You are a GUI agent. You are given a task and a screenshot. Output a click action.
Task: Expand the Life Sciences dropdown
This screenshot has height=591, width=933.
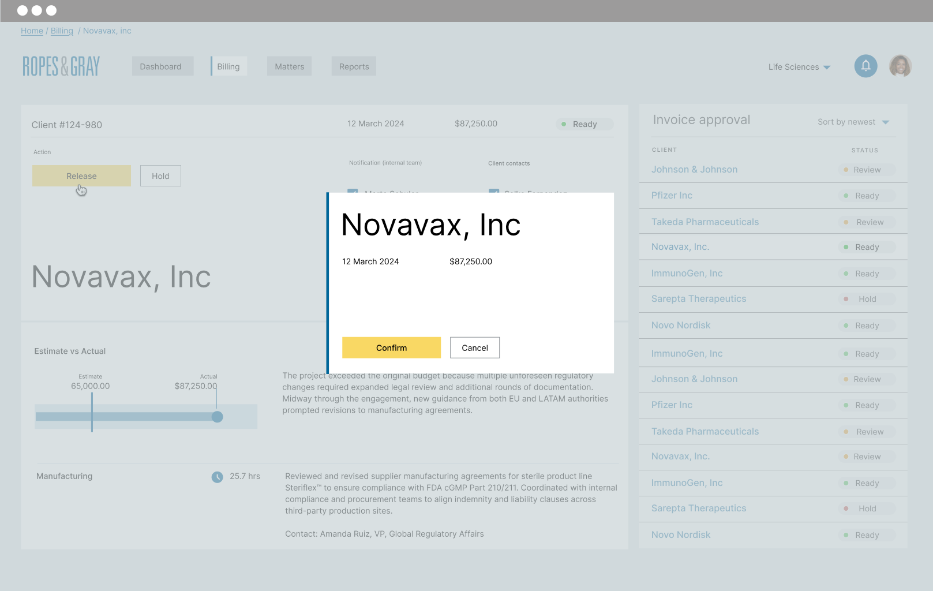(799, 67)
